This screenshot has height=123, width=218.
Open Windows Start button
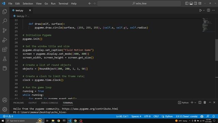point(3,121)
